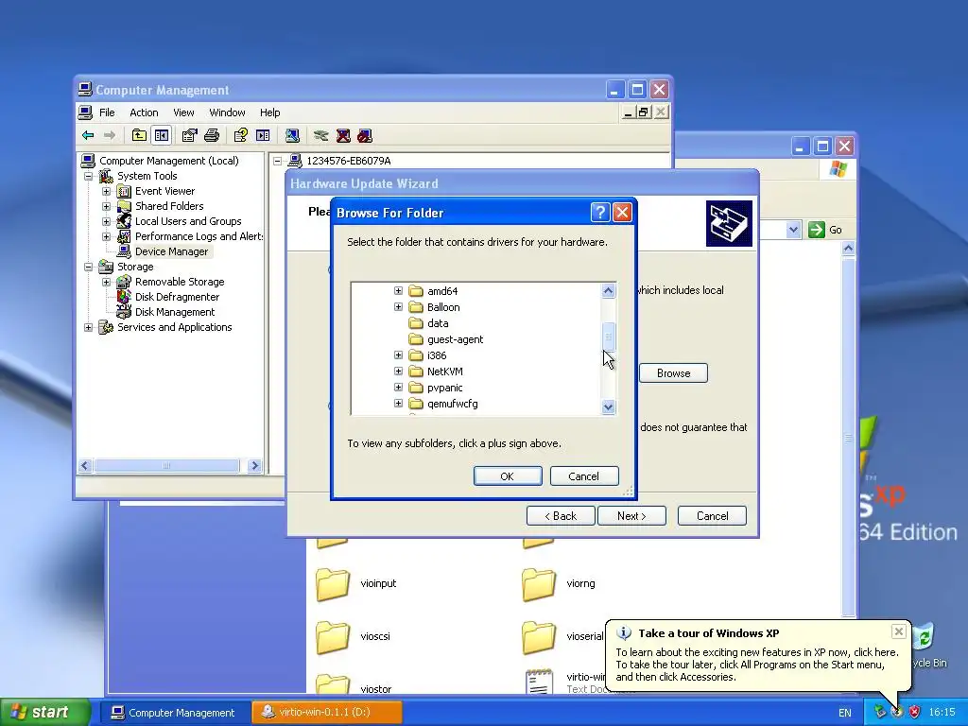Select the data folder in Browse dialog
968x726 pixels.
(x=438, y=323)
